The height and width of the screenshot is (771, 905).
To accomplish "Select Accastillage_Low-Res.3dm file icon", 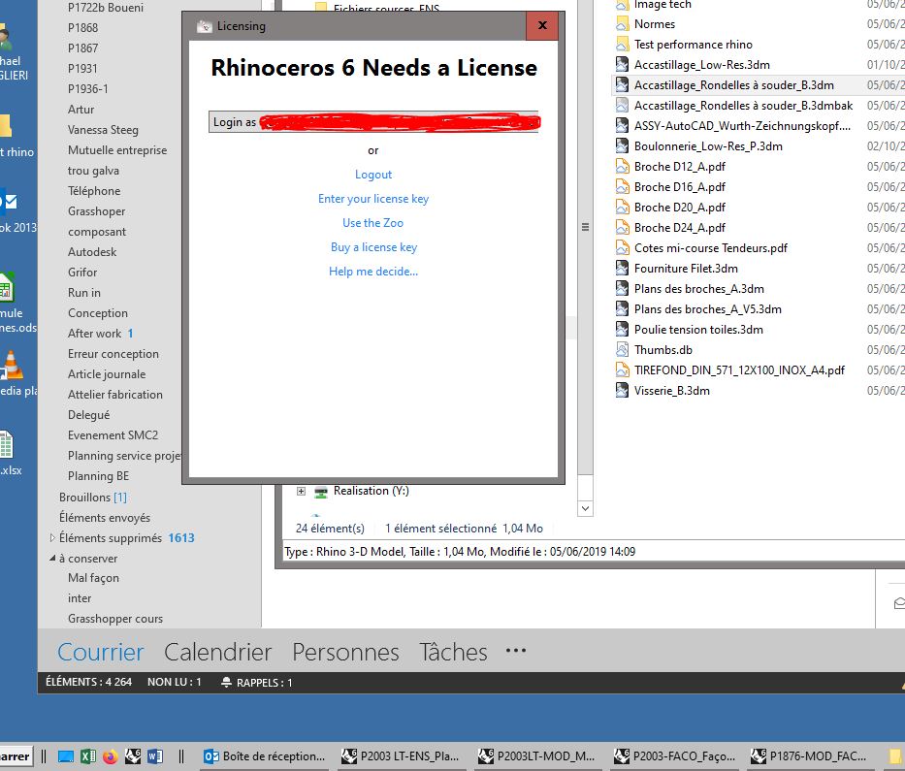I will (622, 65).
